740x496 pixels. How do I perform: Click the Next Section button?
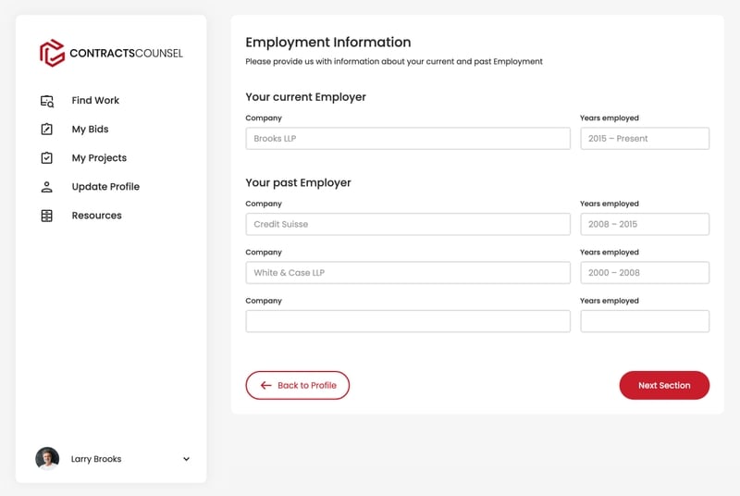(664, 386)
